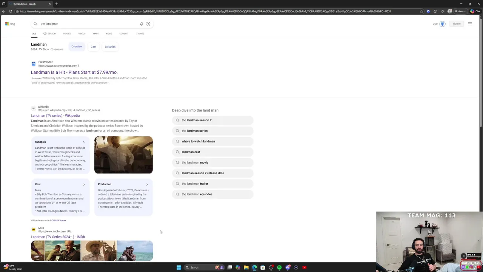Viewport: 483px width, 272px height.
Task: Open visual search camera icon
Action: (148, 24)
